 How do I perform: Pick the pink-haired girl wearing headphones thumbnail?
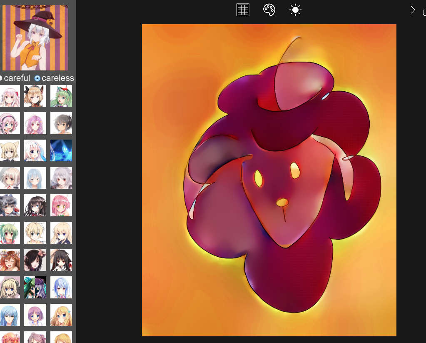(10, 123)
